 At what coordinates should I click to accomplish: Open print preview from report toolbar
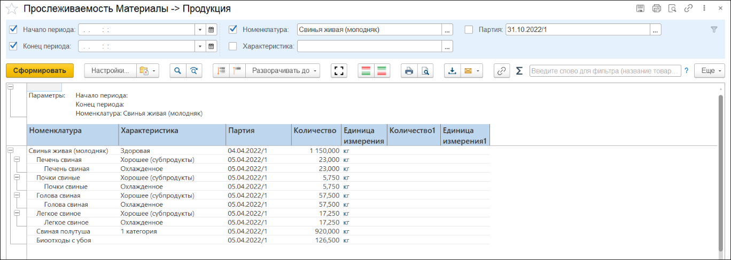[425, 71]
